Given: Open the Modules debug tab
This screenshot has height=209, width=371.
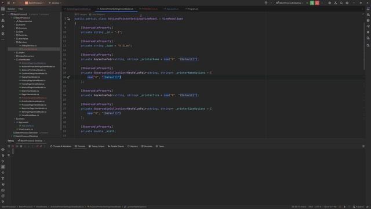Looking at the screenshot, I should point(147,146).
